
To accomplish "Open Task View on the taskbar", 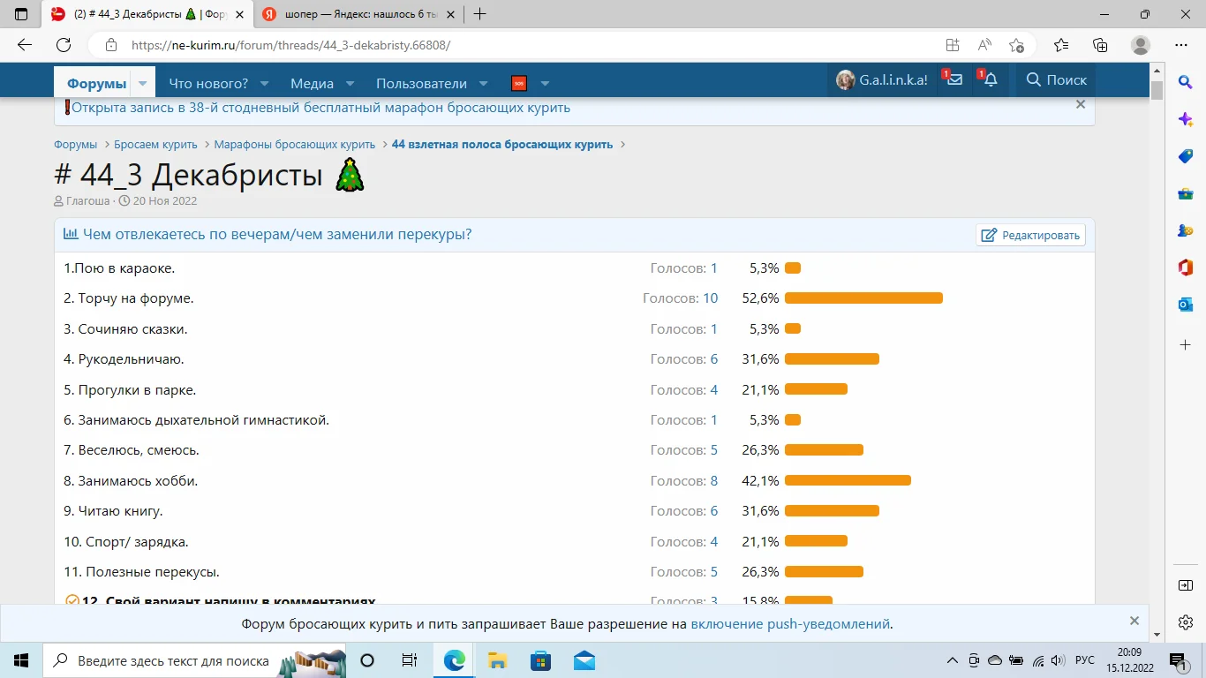I will pyautogui.click(x=410, y=660).
